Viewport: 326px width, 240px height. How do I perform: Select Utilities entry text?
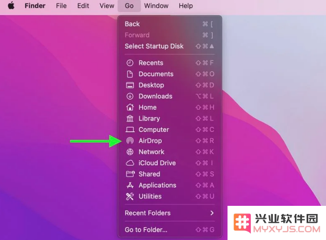pos(150,196)
